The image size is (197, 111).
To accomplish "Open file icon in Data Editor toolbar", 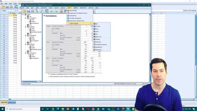I will [x=3, y=7].
